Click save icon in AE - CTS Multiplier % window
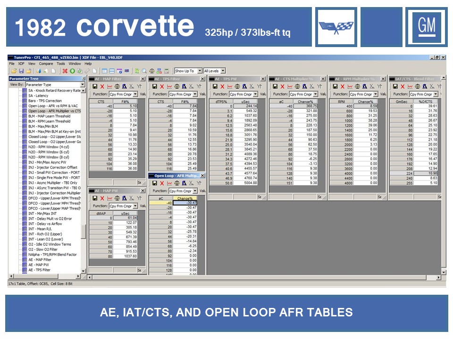 click(275, 87)
